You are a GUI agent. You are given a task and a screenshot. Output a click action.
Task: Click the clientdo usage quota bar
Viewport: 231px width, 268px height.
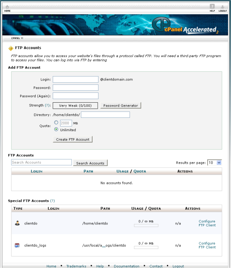[146, 226]
